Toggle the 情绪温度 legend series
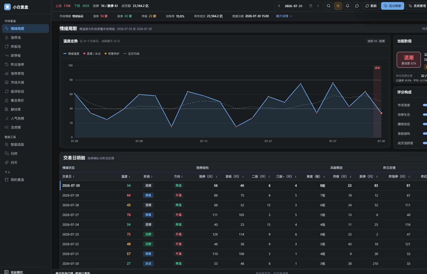 point(71,54)
